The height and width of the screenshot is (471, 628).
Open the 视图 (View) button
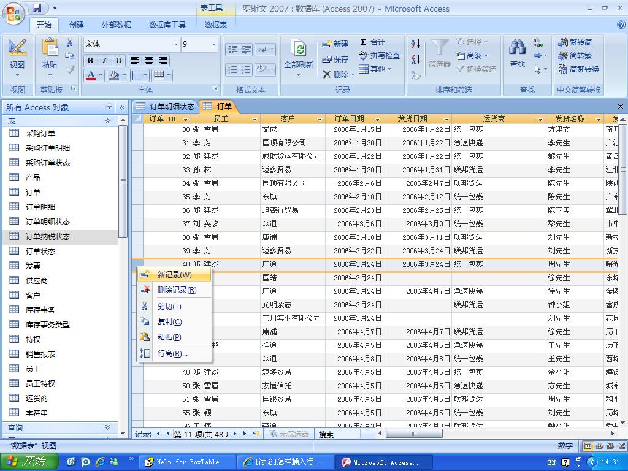point(17,58)
